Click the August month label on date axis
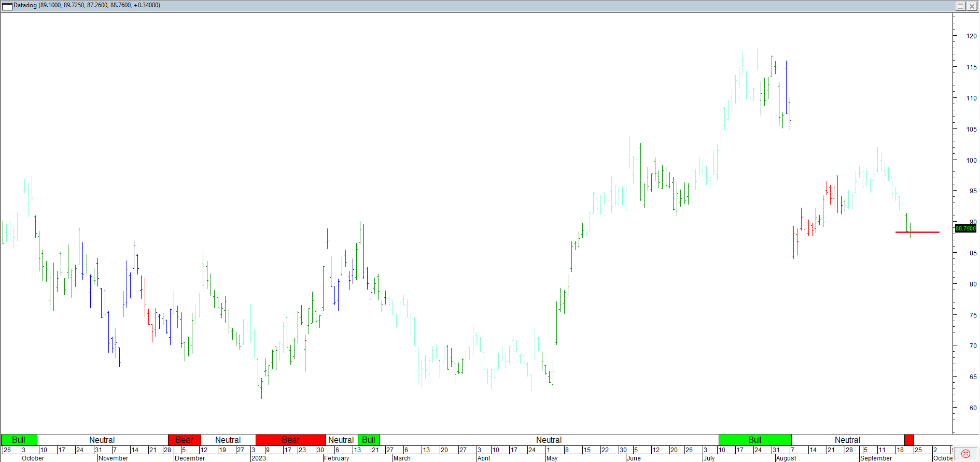Viewport: 980px width, 462px height. (x=786, y=458)
